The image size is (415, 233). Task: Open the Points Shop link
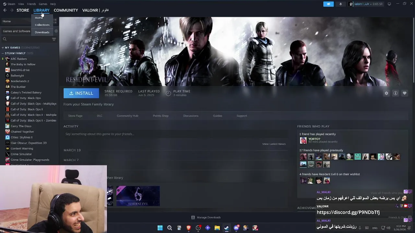point(160,116)
